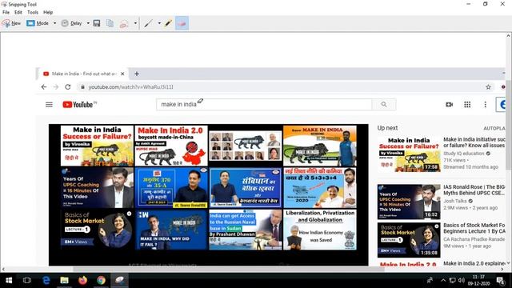Open CA Rachana Phadke Ranade channel link

[x=474, y=239]
